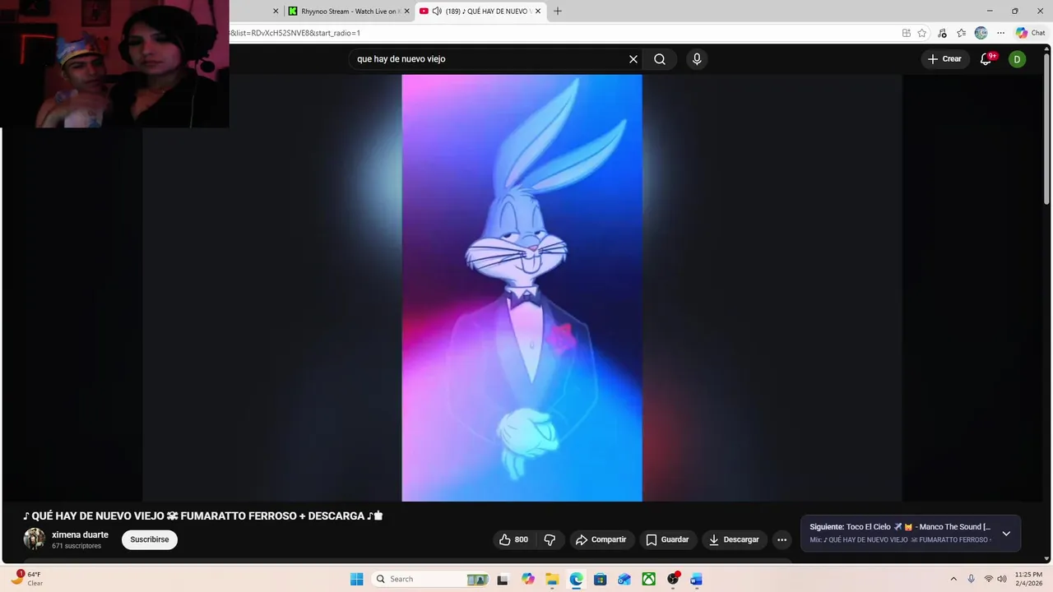Click the YouTube search magnifier button
Image resolution: width=1053 pixels, height=592 pixels.
click(x=660, y=59)
